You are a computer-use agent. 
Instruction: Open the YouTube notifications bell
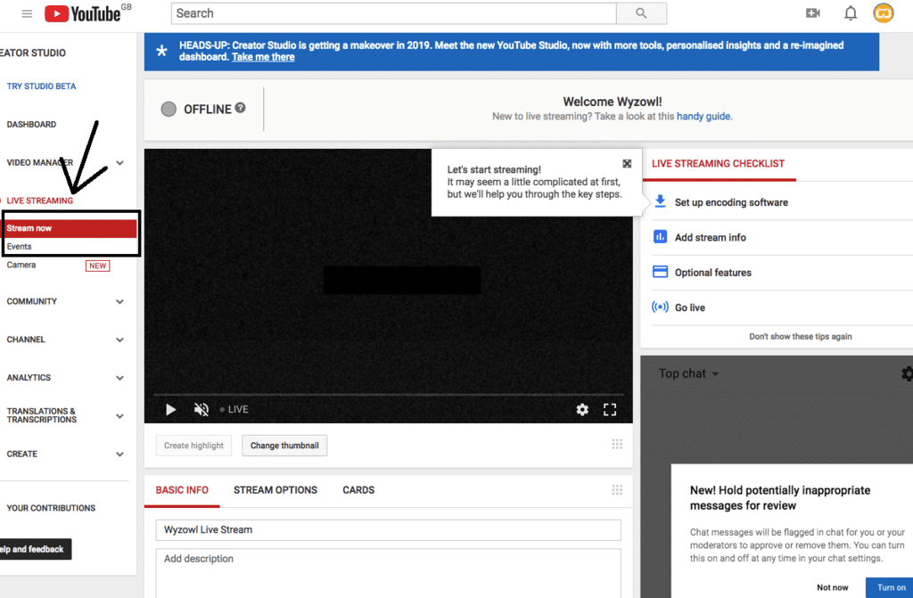pyautogui.click(x=851, y=12)
